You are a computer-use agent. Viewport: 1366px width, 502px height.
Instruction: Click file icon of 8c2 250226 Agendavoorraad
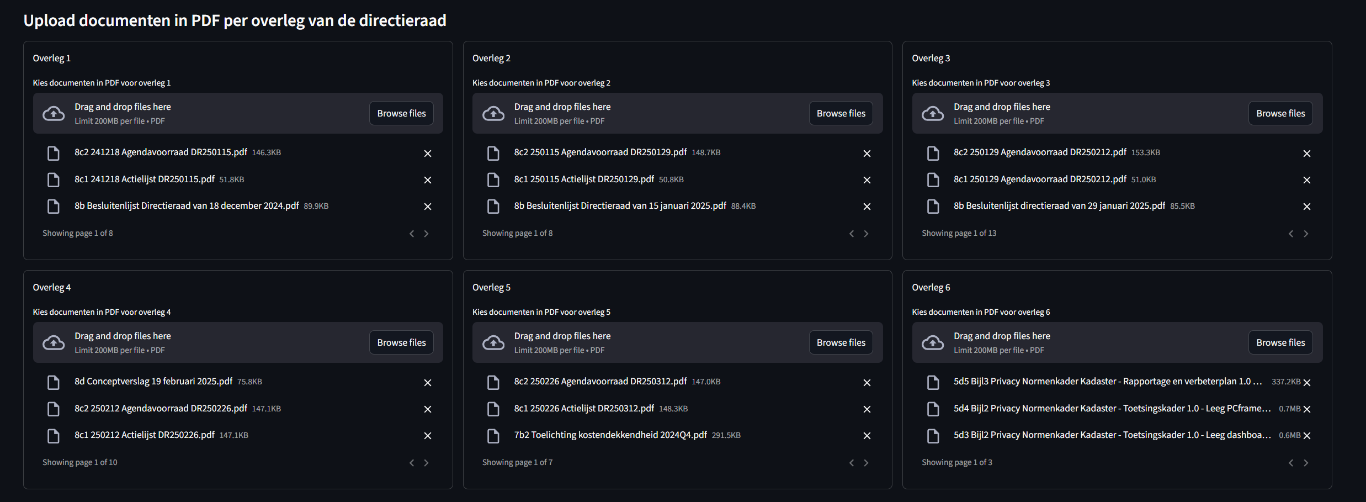pos(493,382)
